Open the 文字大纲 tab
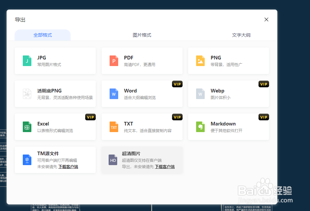Image resolution: width=310 pixels, height=211 pixels. (241, 35)
